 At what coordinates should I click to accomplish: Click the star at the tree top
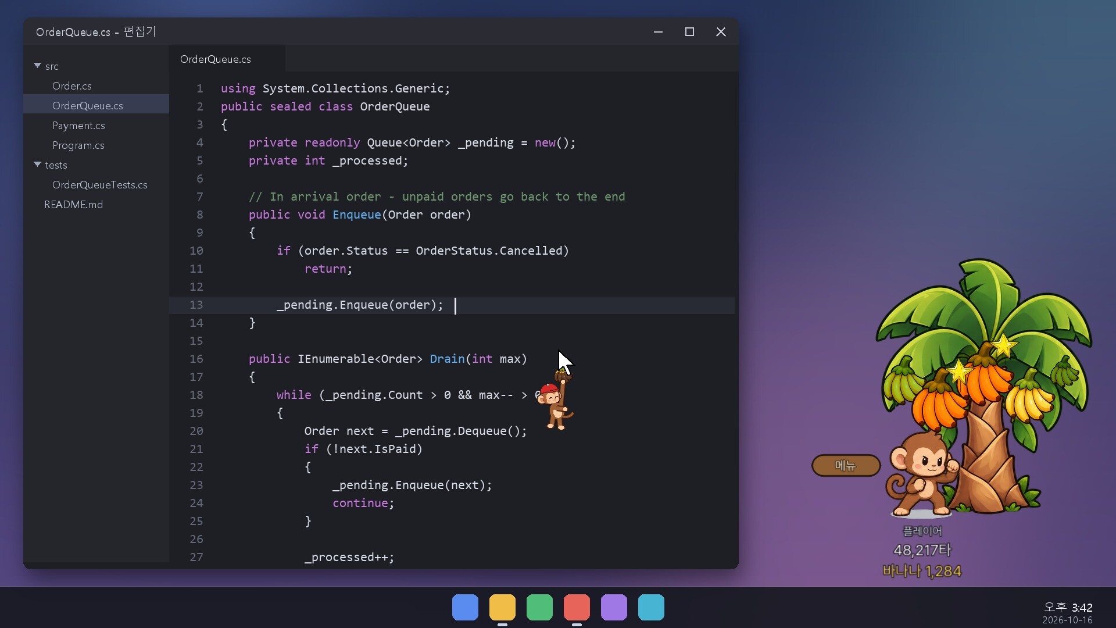pos(1003,345)
